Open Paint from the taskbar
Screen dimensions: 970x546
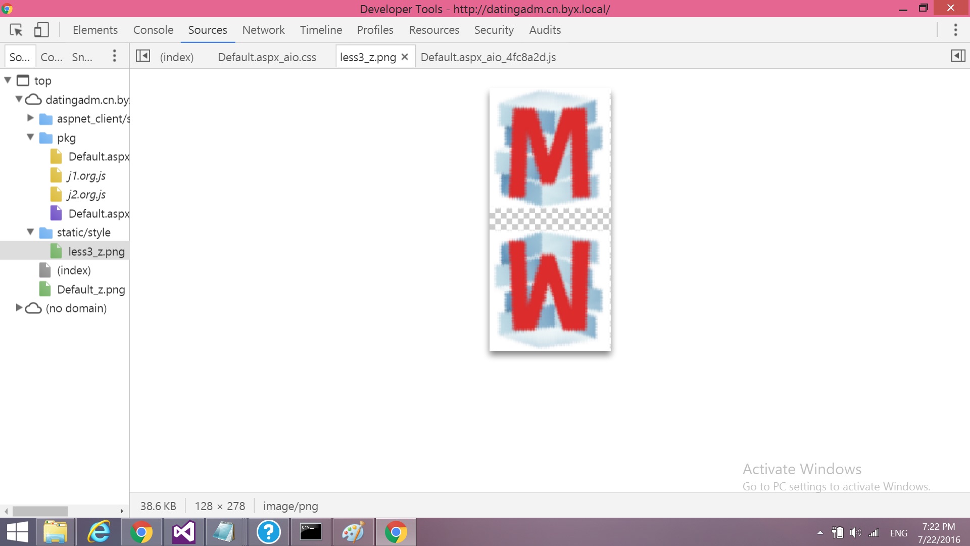click(354, 532)
